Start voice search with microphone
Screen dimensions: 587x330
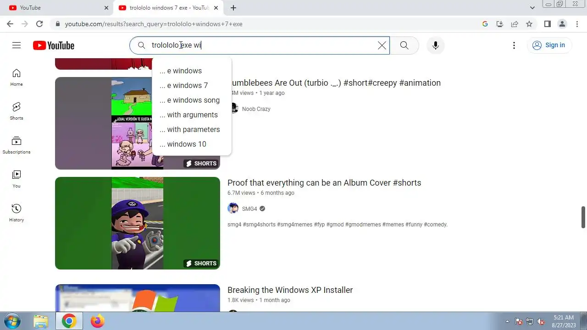click(x=436, y=45)
